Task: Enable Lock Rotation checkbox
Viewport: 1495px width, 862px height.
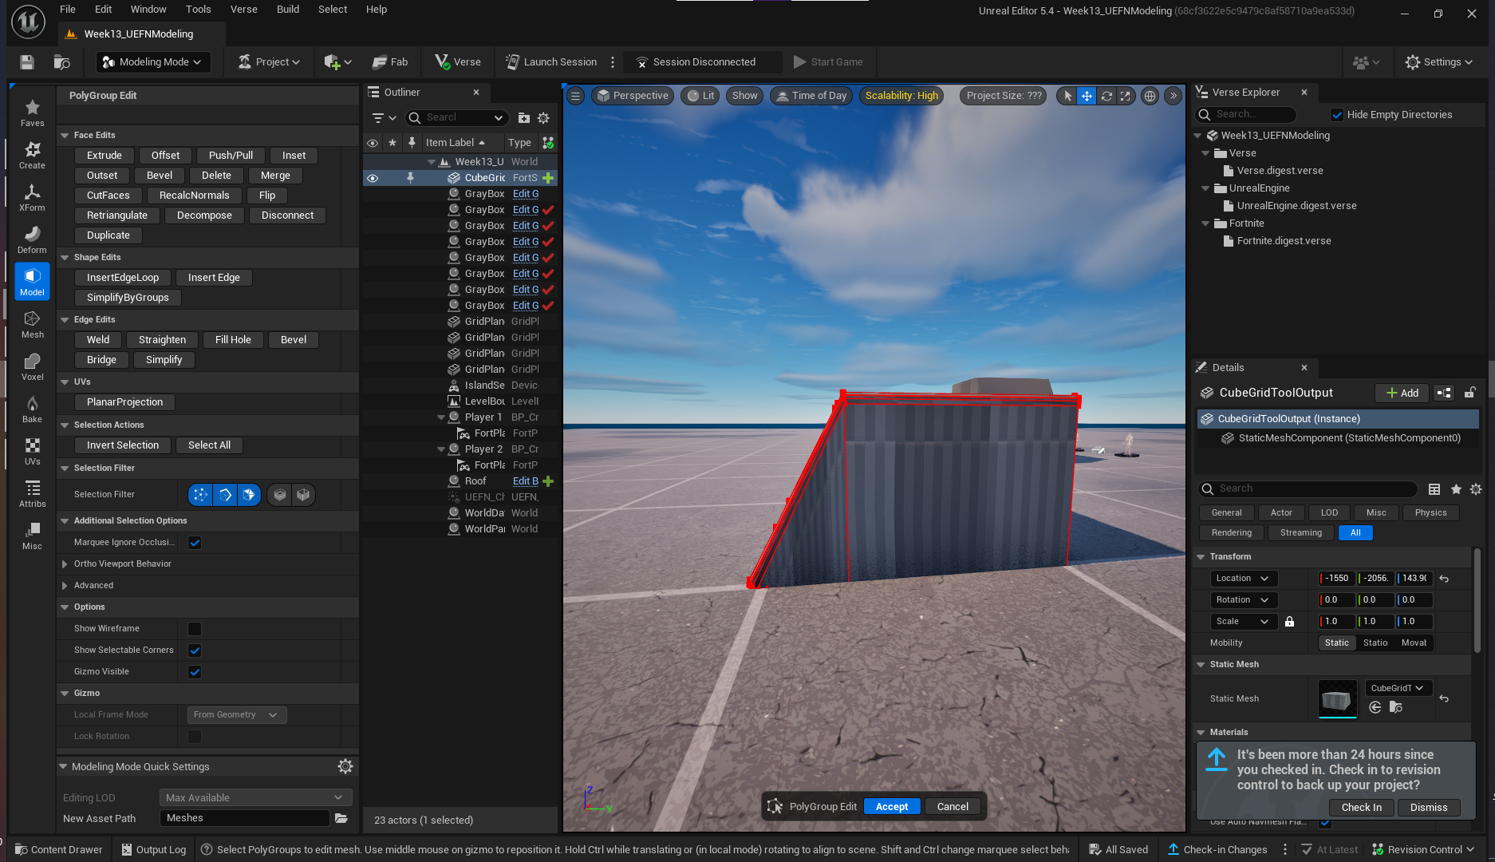Action: pyautogui.click(x=195, y=737)
